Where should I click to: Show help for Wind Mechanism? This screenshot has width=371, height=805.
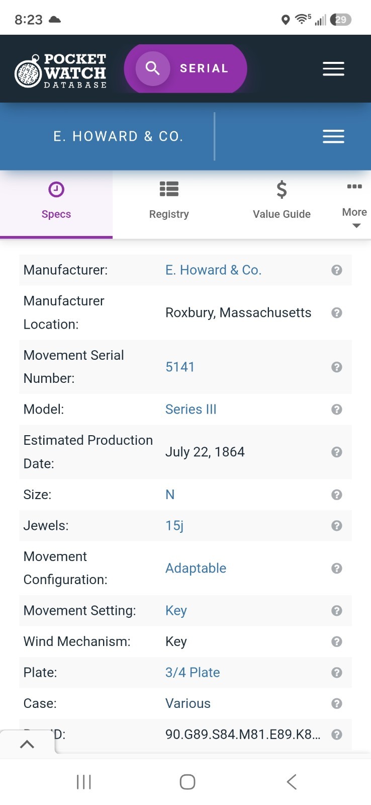click(x=337, y=641)
